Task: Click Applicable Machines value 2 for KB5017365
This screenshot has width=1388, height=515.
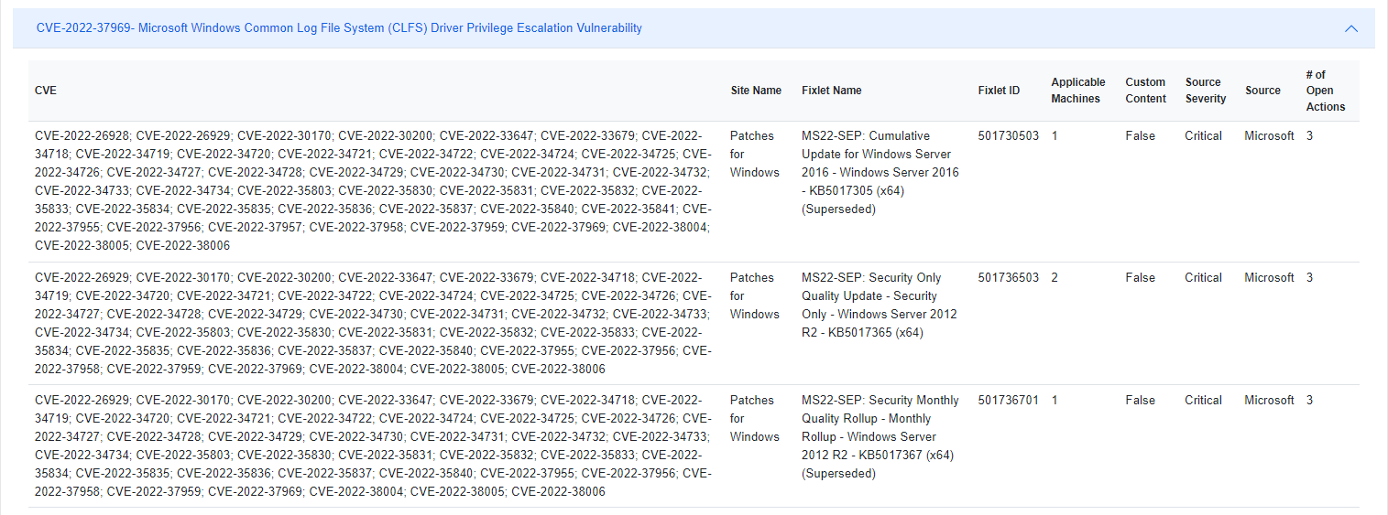Action: (x=1055, y=278)
